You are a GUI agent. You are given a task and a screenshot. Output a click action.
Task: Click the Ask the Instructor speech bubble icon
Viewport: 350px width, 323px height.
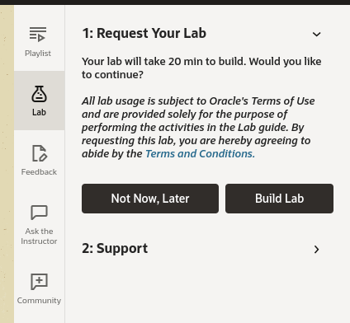point(39,212)
